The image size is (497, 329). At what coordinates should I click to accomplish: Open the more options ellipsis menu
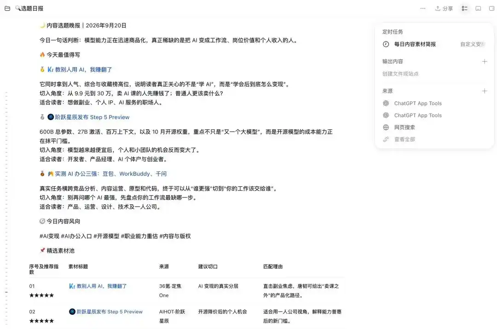(x=423, y=9)
